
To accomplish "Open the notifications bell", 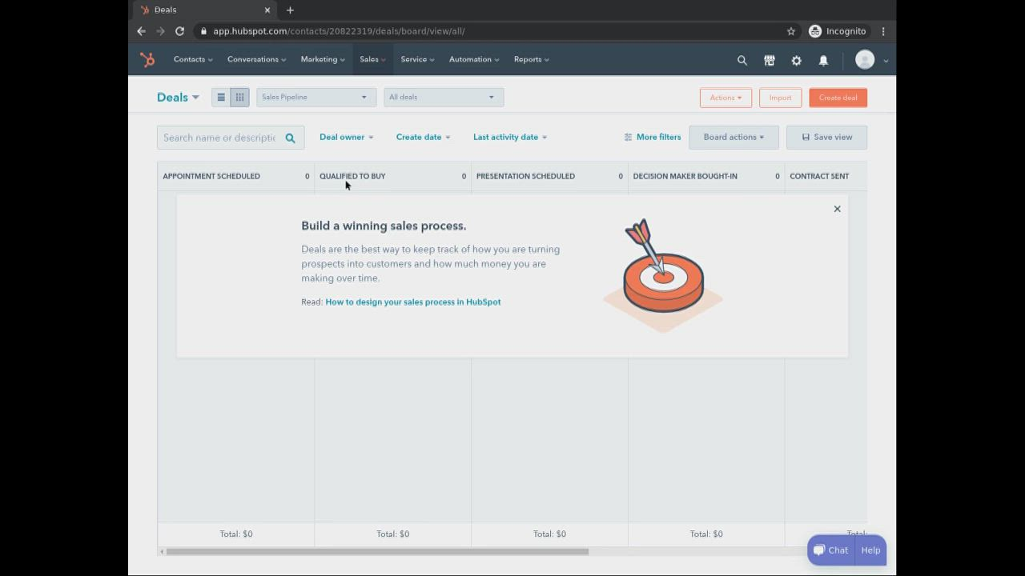I will tap(823, 60).
